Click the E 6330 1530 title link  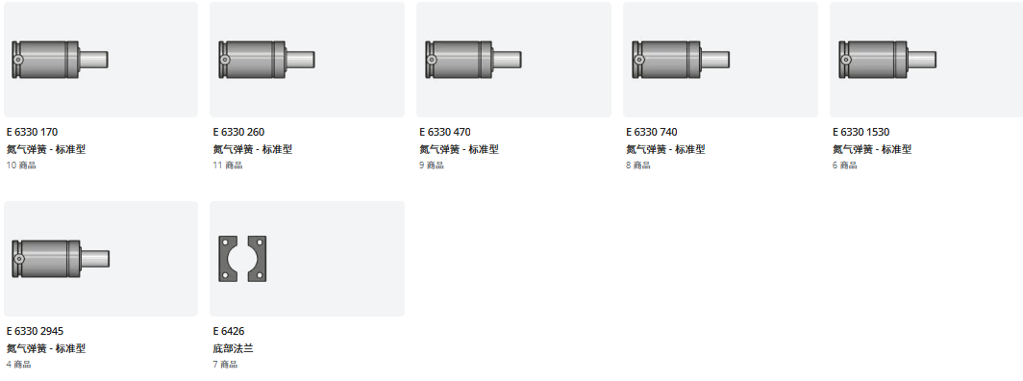click(861, 132)
